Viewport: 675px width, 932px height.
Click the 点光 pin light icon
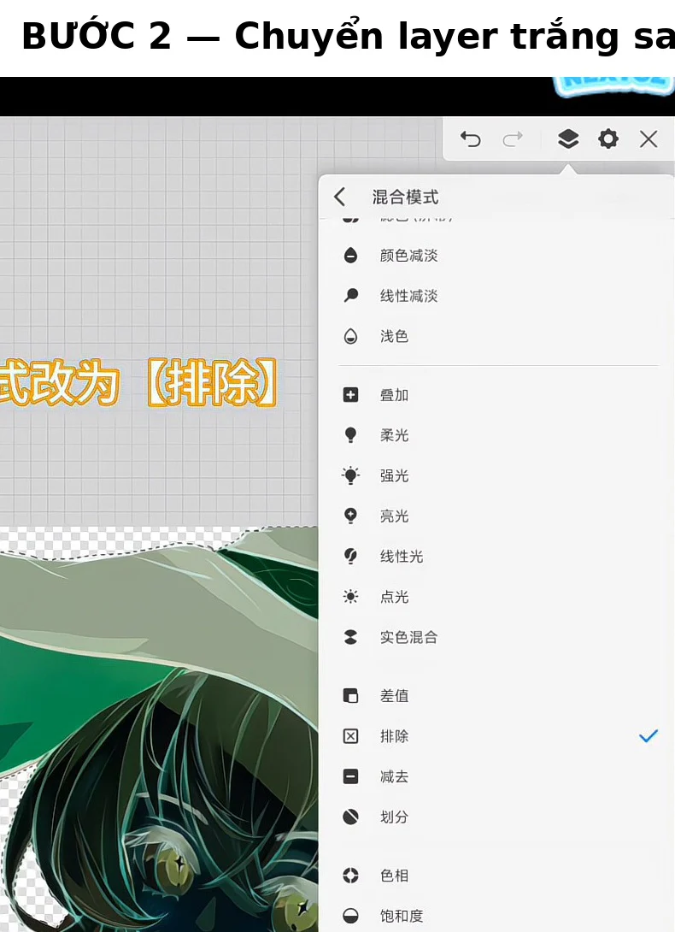(350, 597)
